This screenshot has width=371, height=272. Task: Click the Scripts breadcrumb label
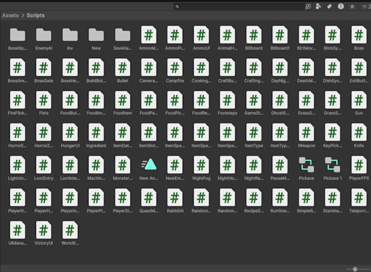click(35, 15)
